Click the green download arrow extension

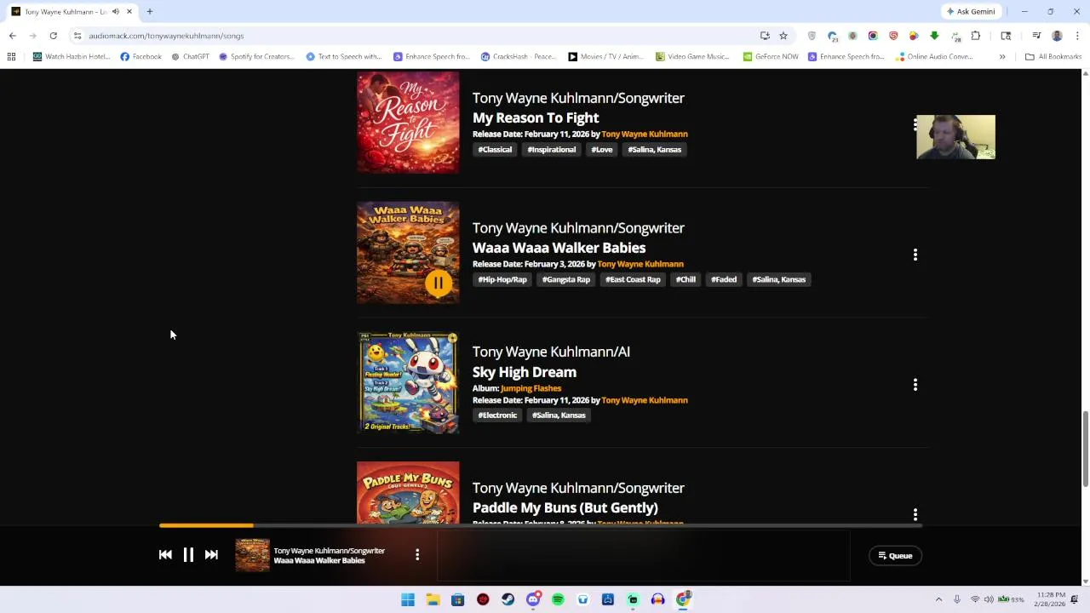point(934,36)
